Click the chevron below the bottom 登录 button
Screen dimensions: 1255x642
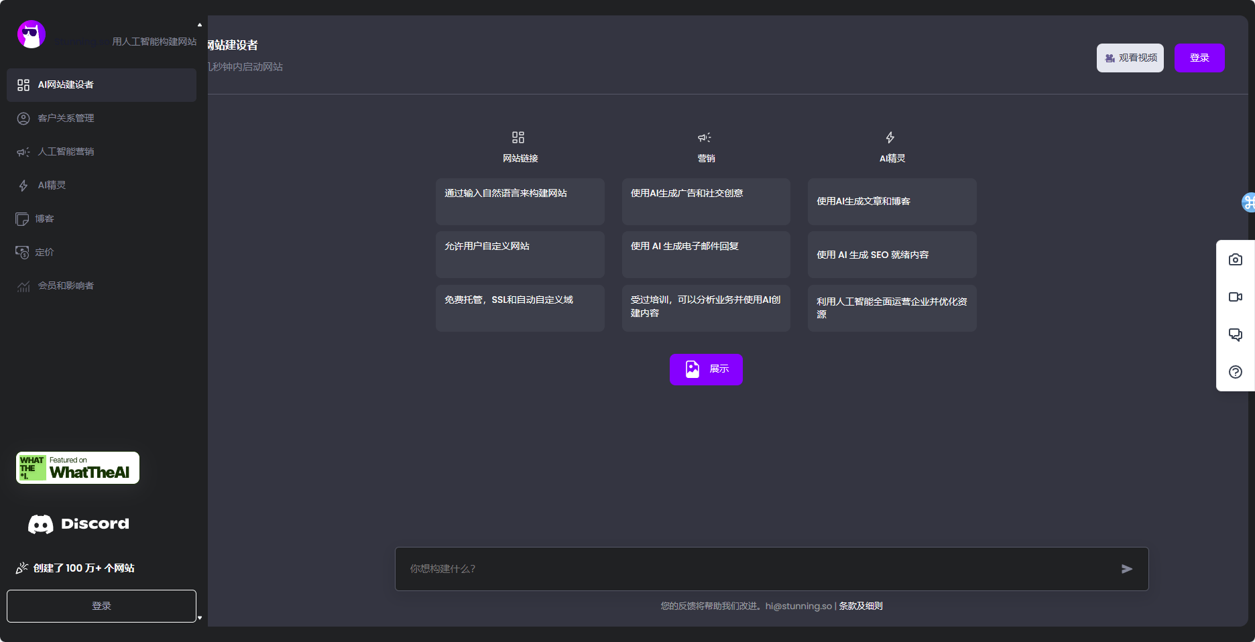click(x=199, y=619)
